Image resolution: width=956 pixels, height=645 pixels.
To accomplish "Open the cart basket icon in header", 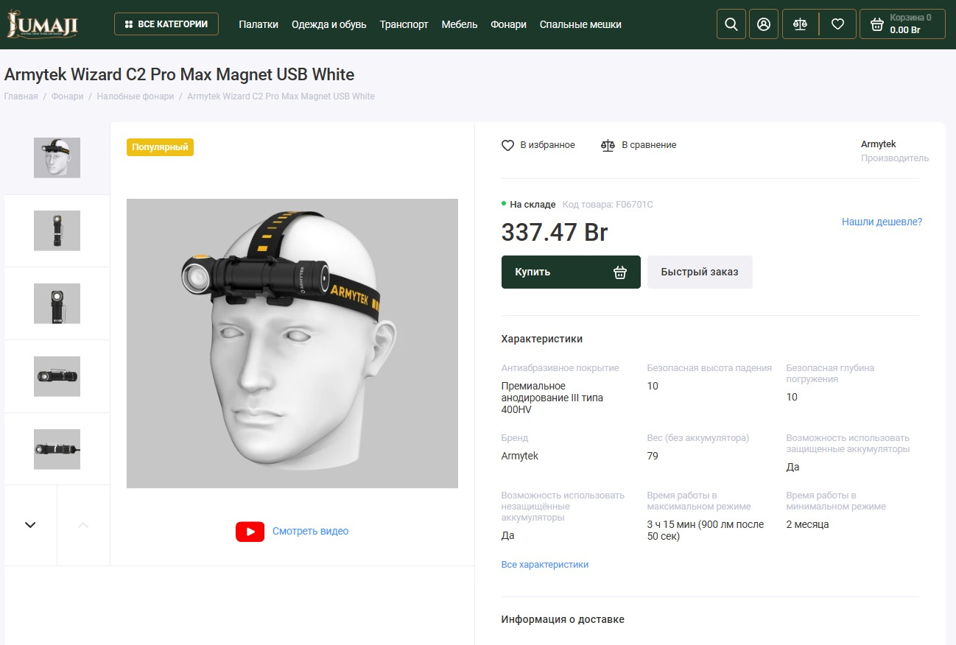I will click(876, 24).
